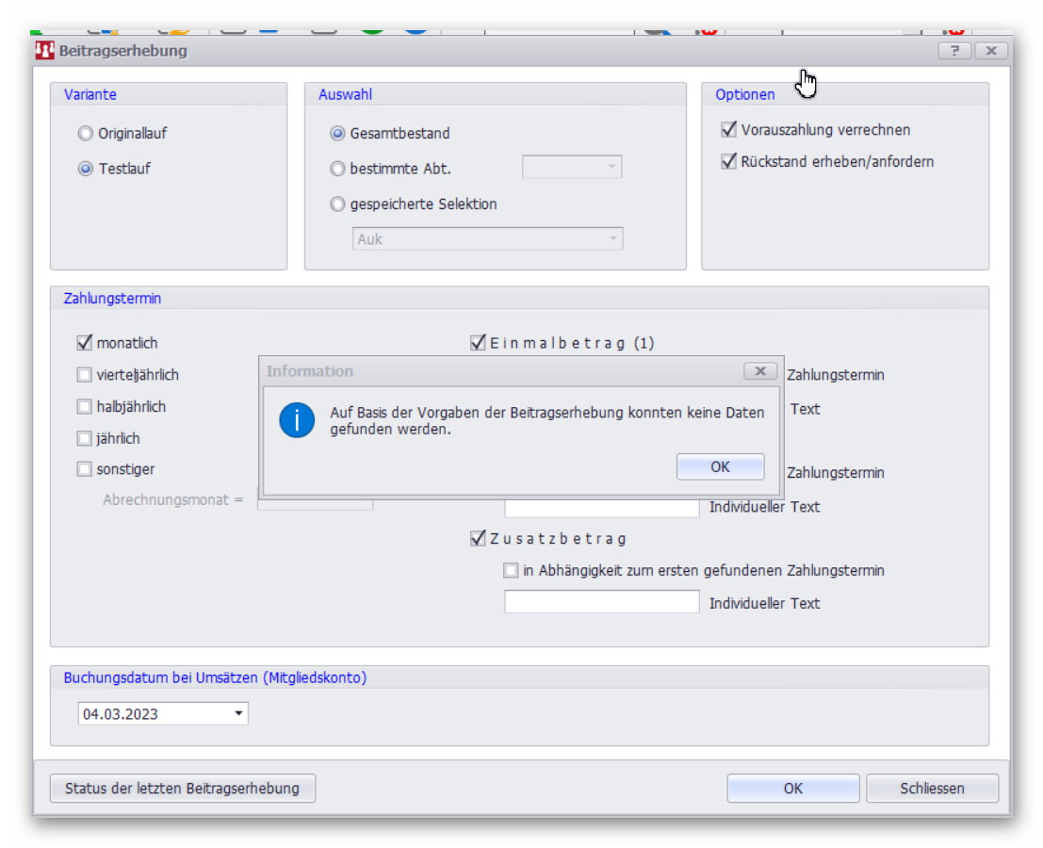This screenshot has height=848, width=1043.
Task: Choose the Gesamtbestand option
Action: [x=337, y=134]
